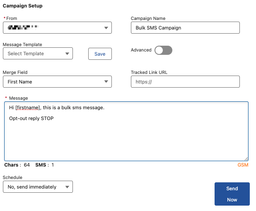The height and width of the screenshot is (211, 256).
Task: Focus the Tracked Link URL field
Action: point(185,82)
